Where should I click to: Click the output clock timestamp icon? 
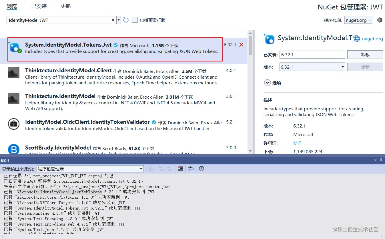pos(202,169)
